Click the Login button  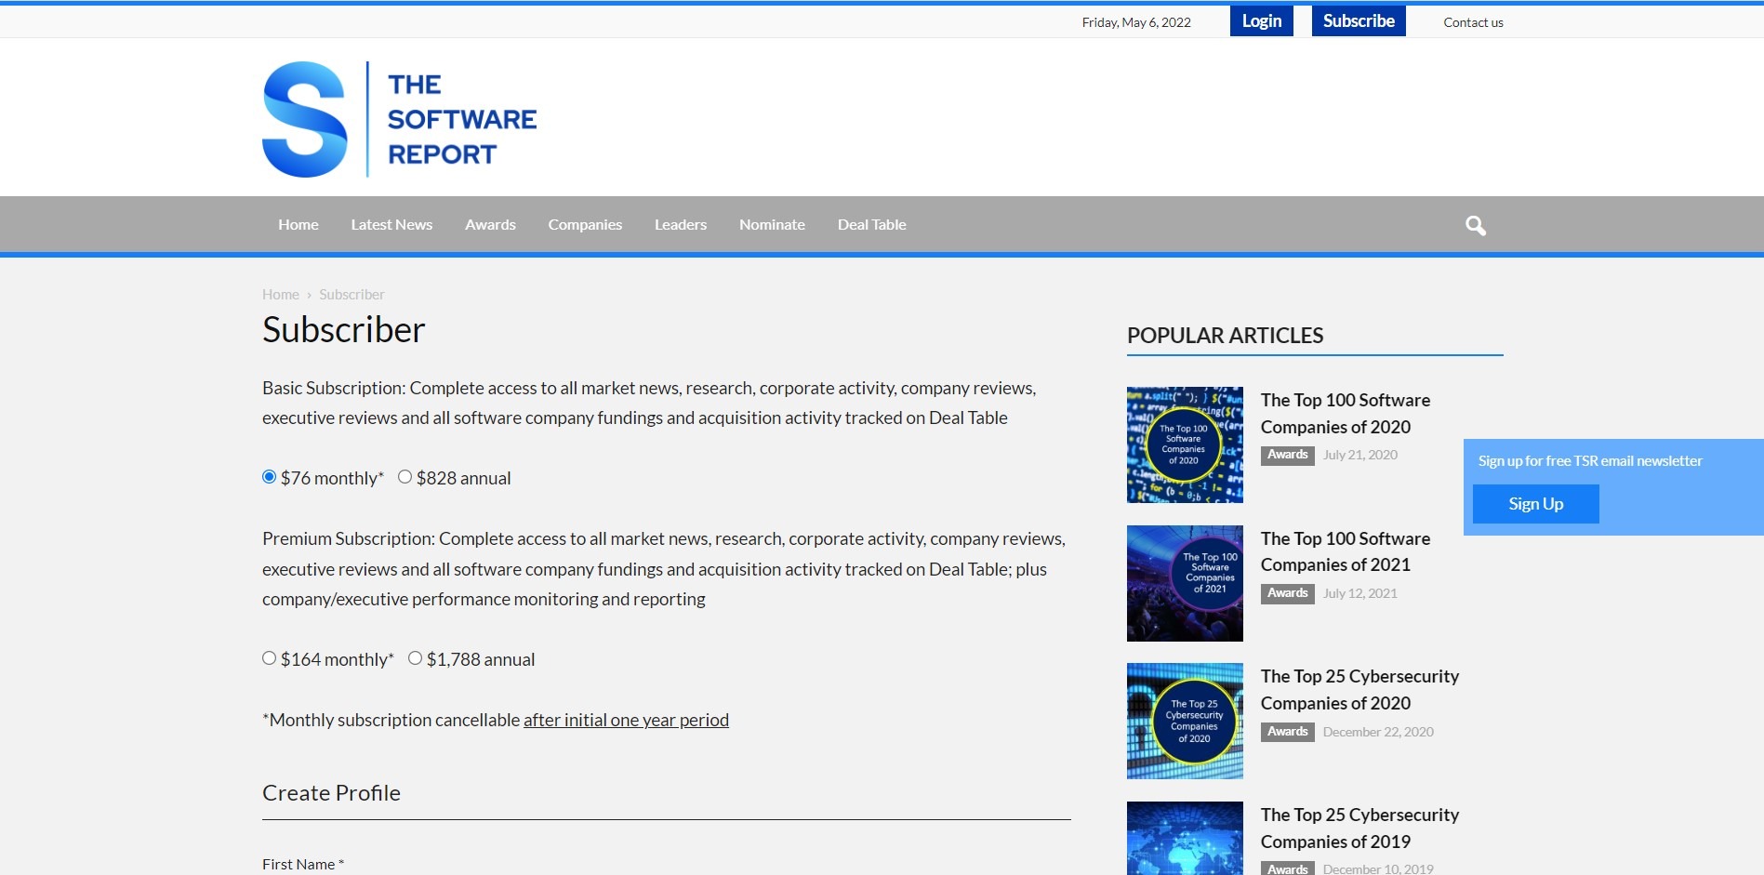(1262, 21)
